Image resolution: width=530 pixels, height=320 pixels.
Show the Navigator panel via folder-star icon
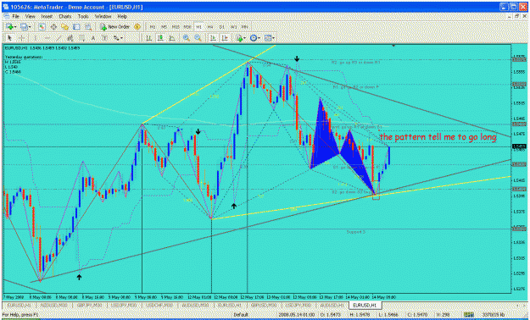pyautogui.click(x=65, y=27)
